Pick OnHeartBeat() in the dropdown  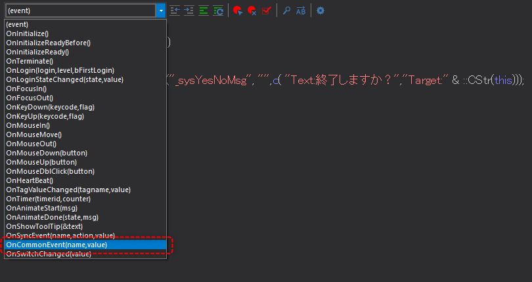pos(85,180)
